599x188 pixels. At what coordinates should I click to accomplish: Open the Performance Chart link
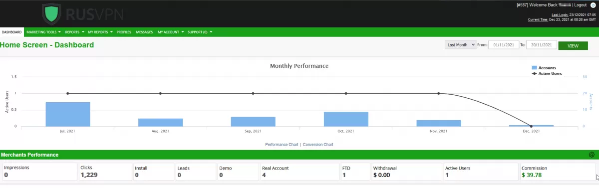pos(282,145)
